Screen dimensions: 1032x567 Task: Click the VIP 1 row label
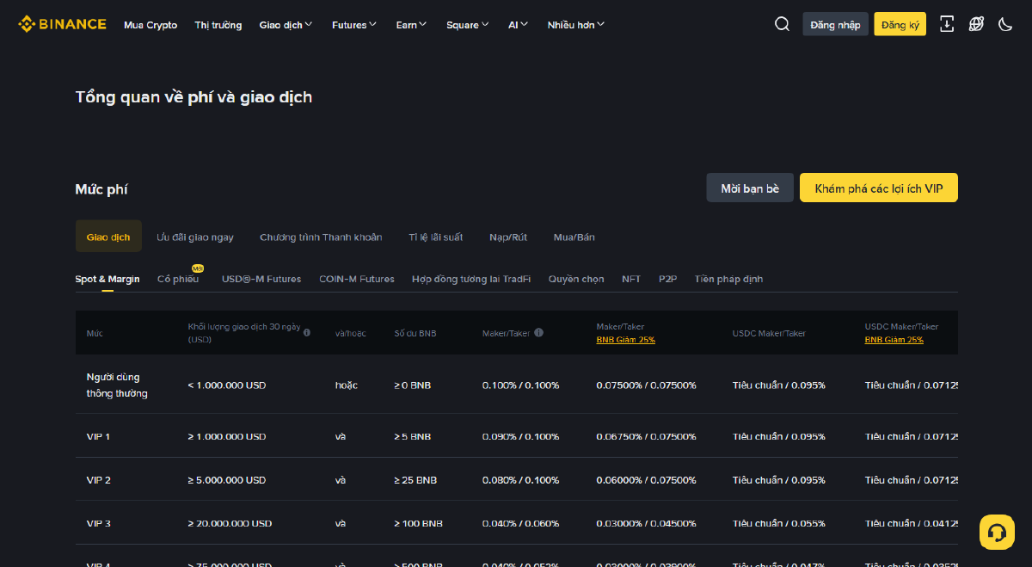[x=98, y=436]
